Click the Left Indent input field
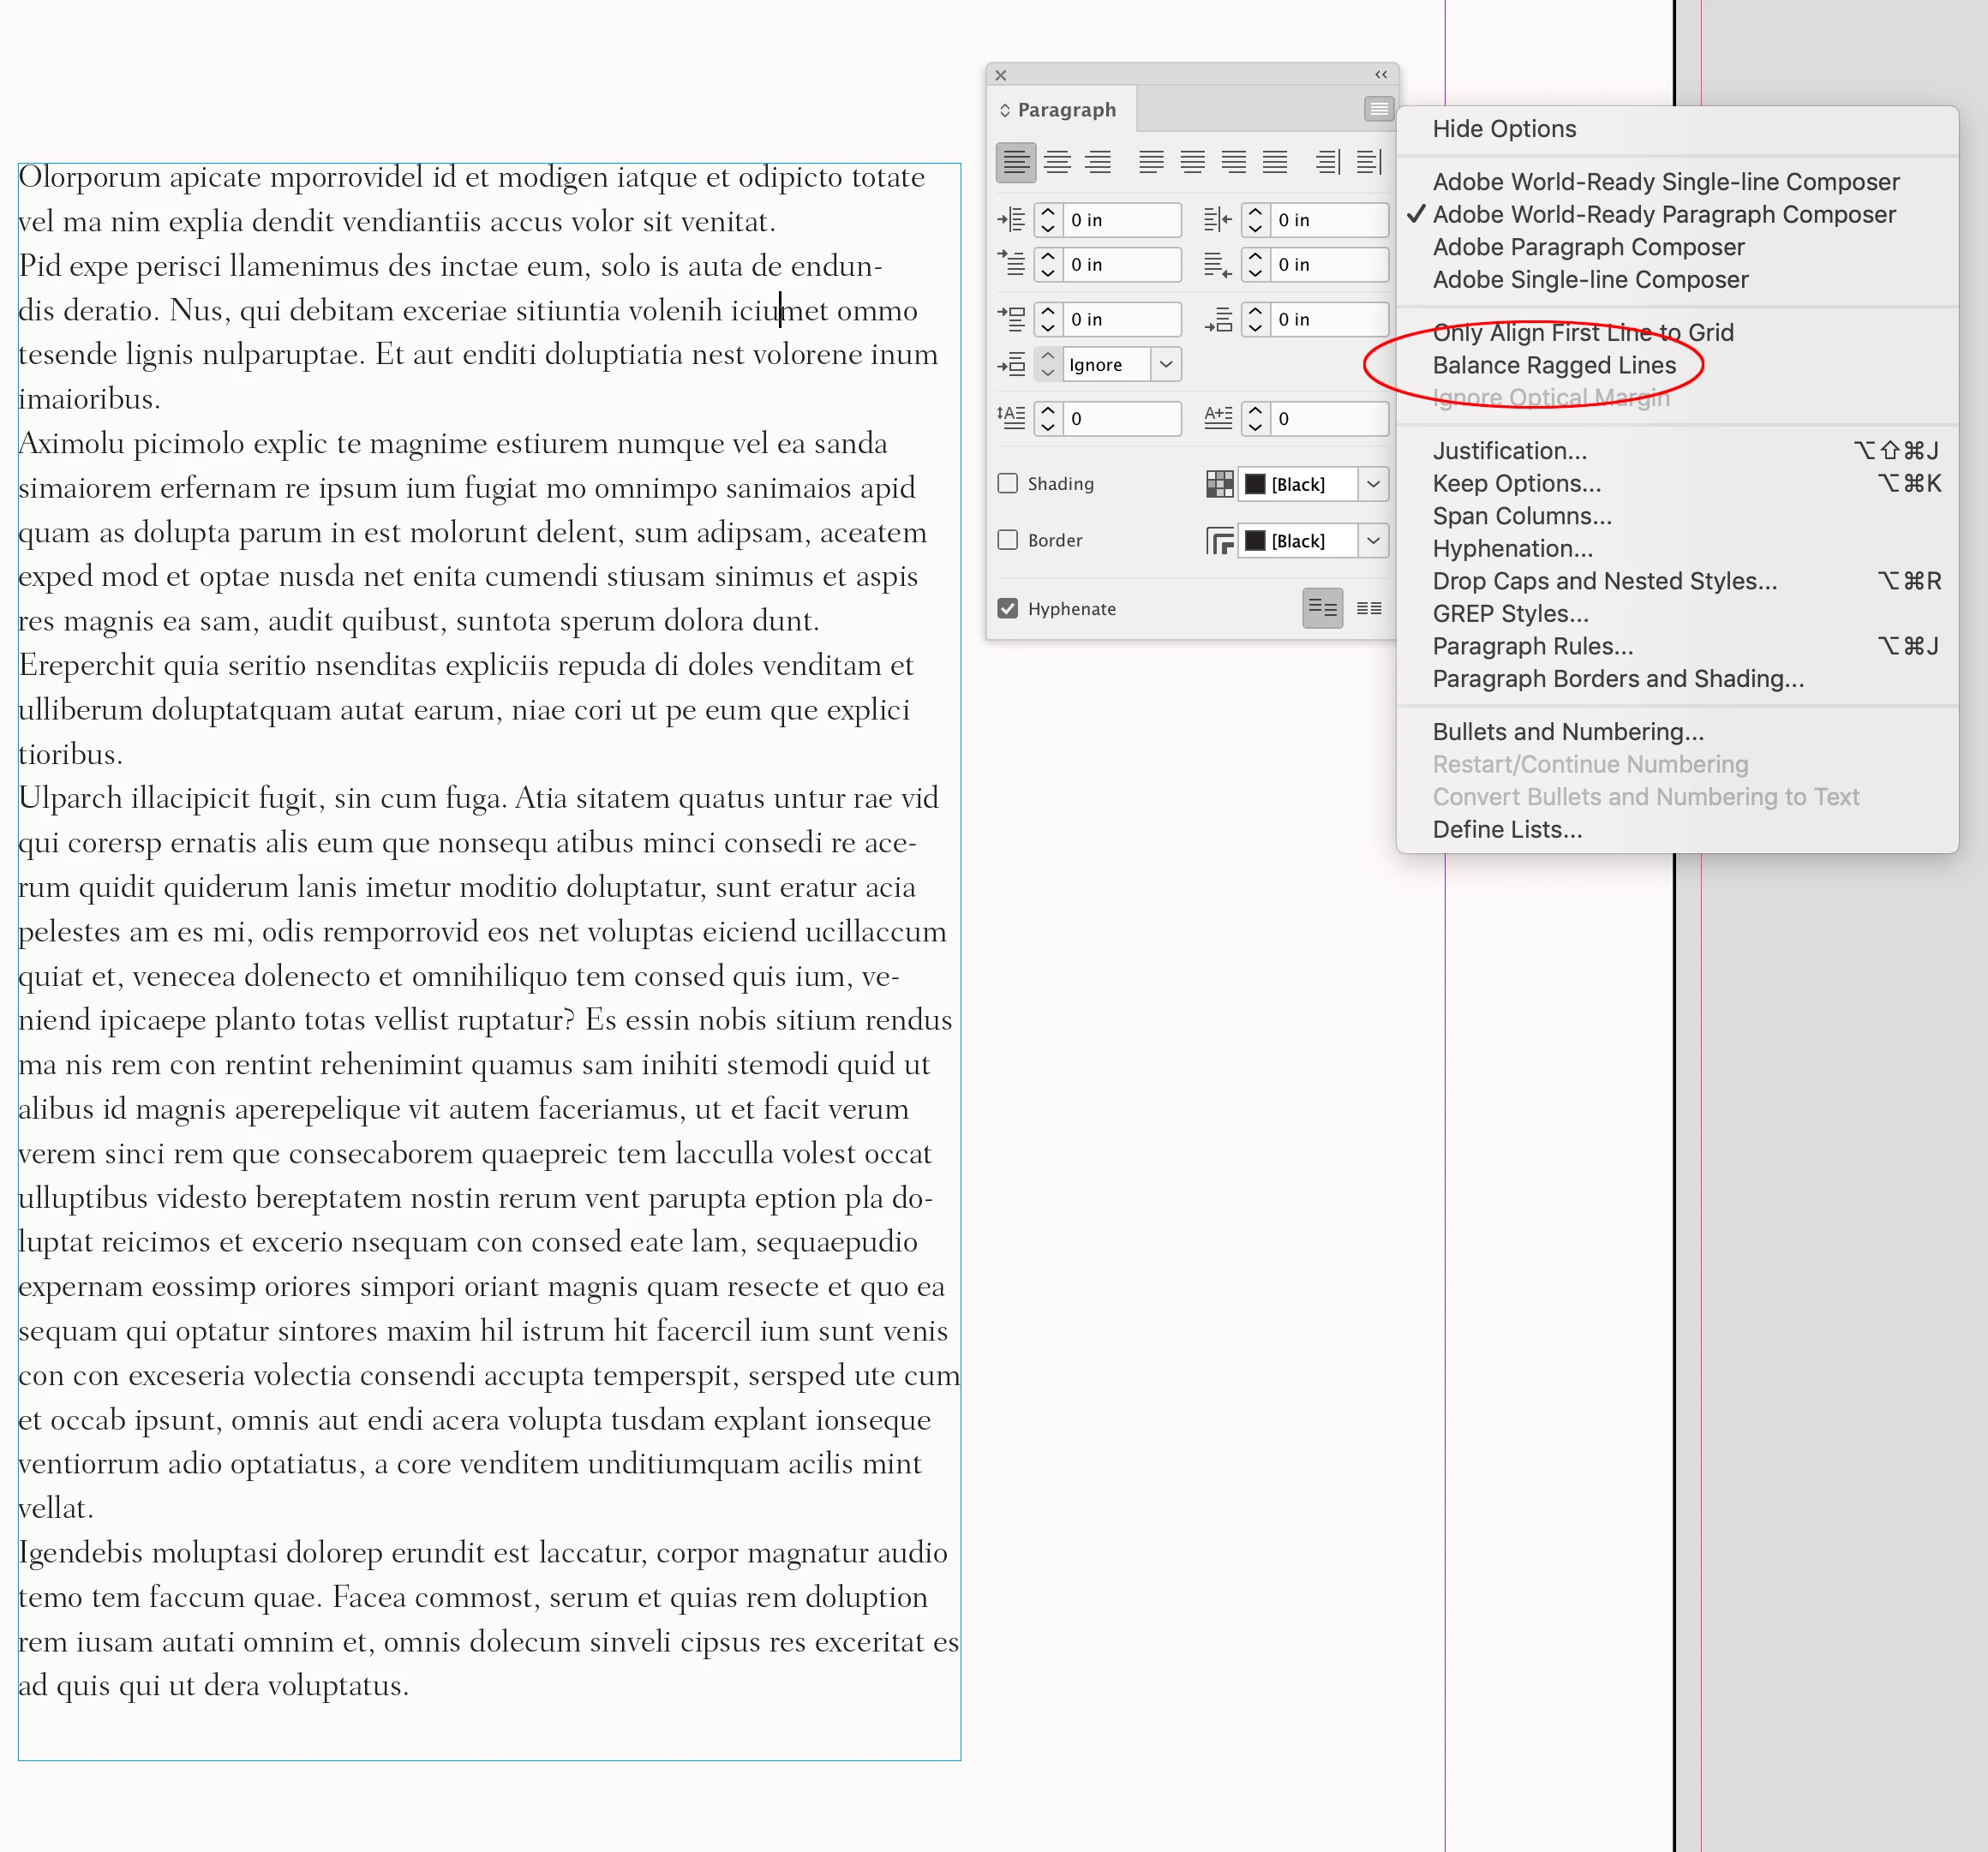The image size is (1988, 1852). coord(1121,220)
